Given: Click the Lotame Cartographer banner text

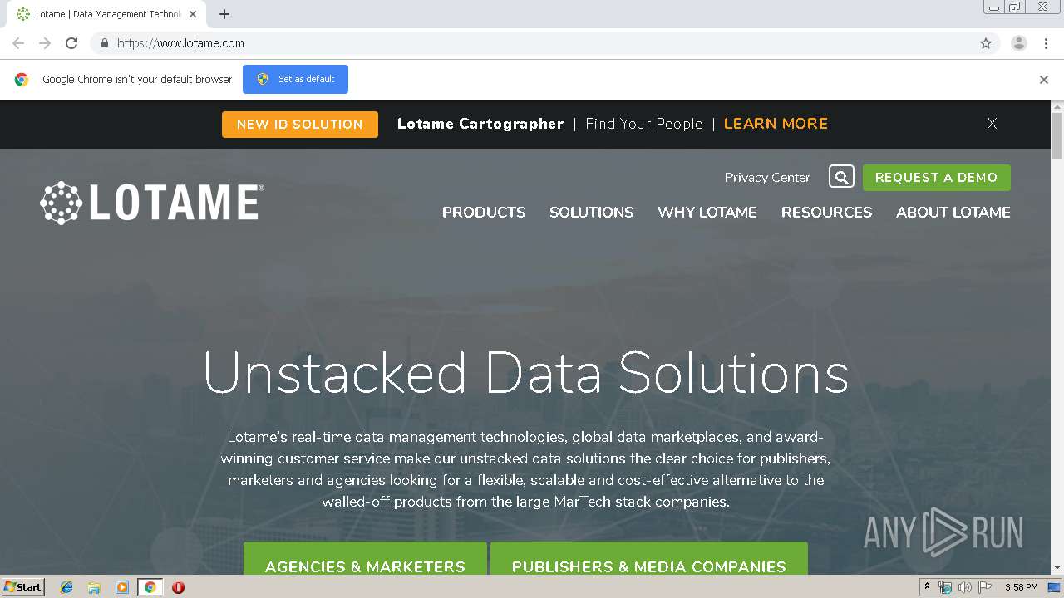Looking at the screenshot, I should [x=480, y=124].
